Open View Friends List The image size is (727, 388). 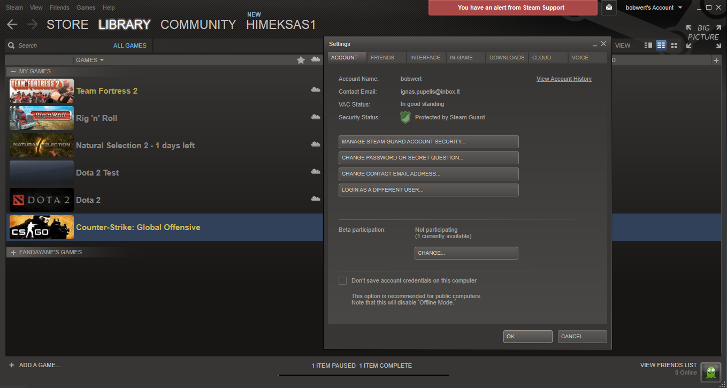(x=668, y=365)
